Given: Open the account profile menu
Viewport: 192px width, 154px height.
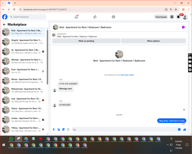Looking at the screenshot, I should (x=185, y=17).
